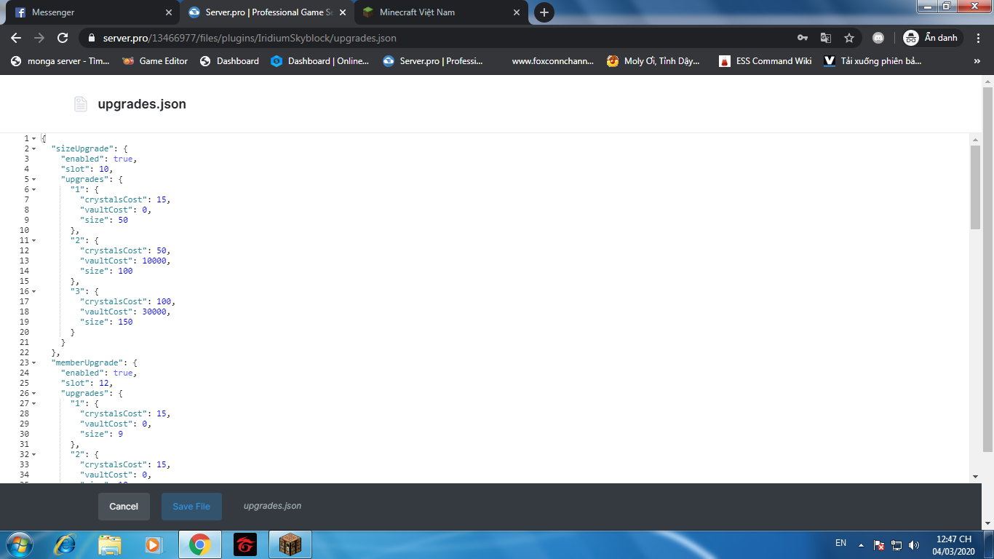The height and width of the screenshot is (559, 994).
Task: Click the address bar URL field
Action: coord(437,38)
